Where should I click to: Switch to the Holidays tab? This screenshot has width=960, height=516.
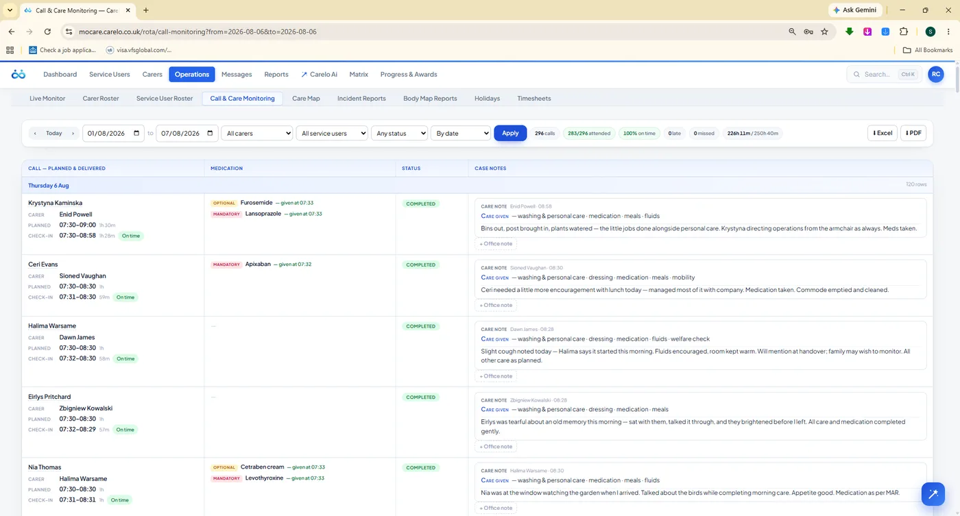pos(487,98)
